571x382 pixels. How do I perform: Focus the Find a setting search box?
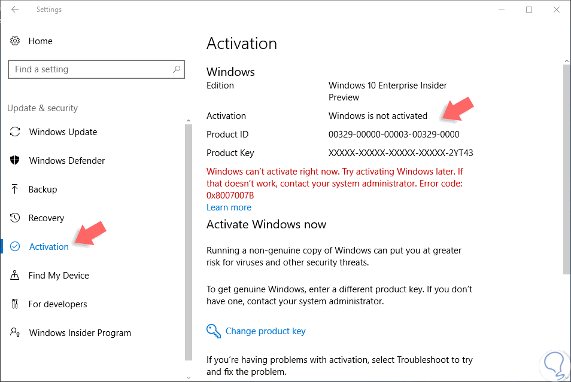[x=90, y=69]
